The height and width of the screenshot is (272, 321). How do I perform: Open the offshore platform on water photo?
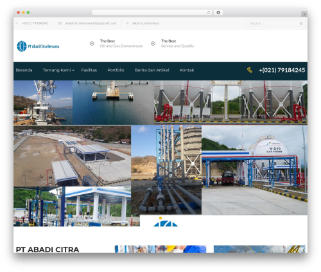coord(113,102)
